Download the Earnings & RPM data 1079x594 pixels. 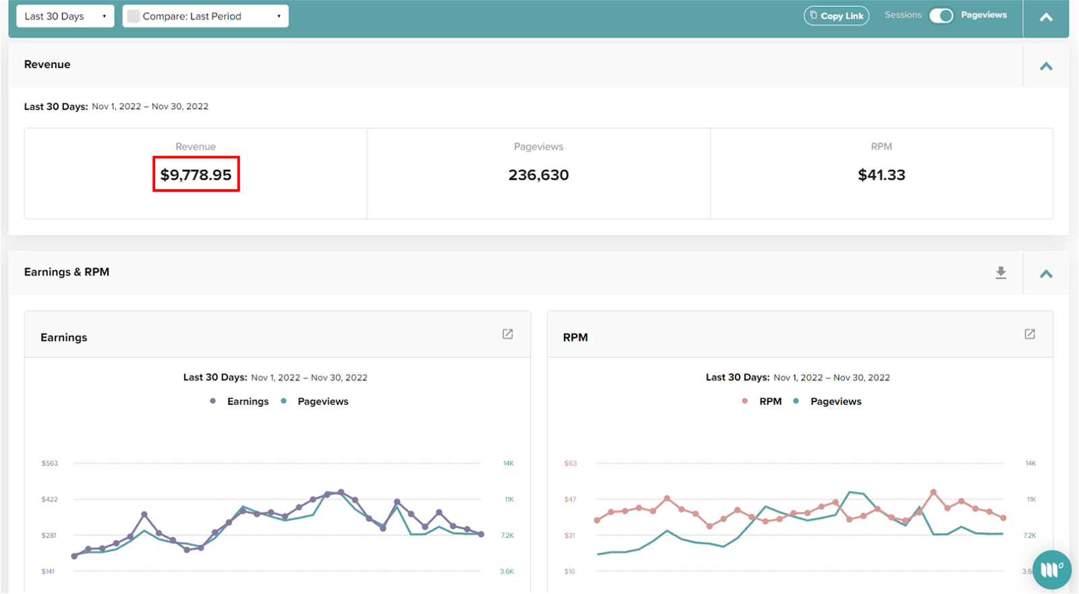[1001, 272]
